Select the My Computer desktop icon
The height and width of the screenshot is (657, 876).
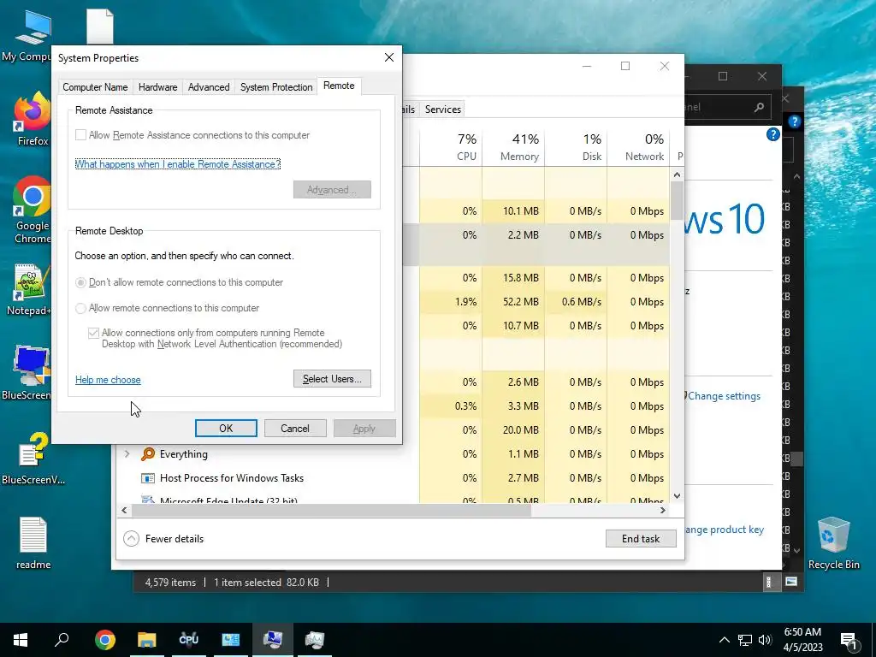[x=31, y=35]
